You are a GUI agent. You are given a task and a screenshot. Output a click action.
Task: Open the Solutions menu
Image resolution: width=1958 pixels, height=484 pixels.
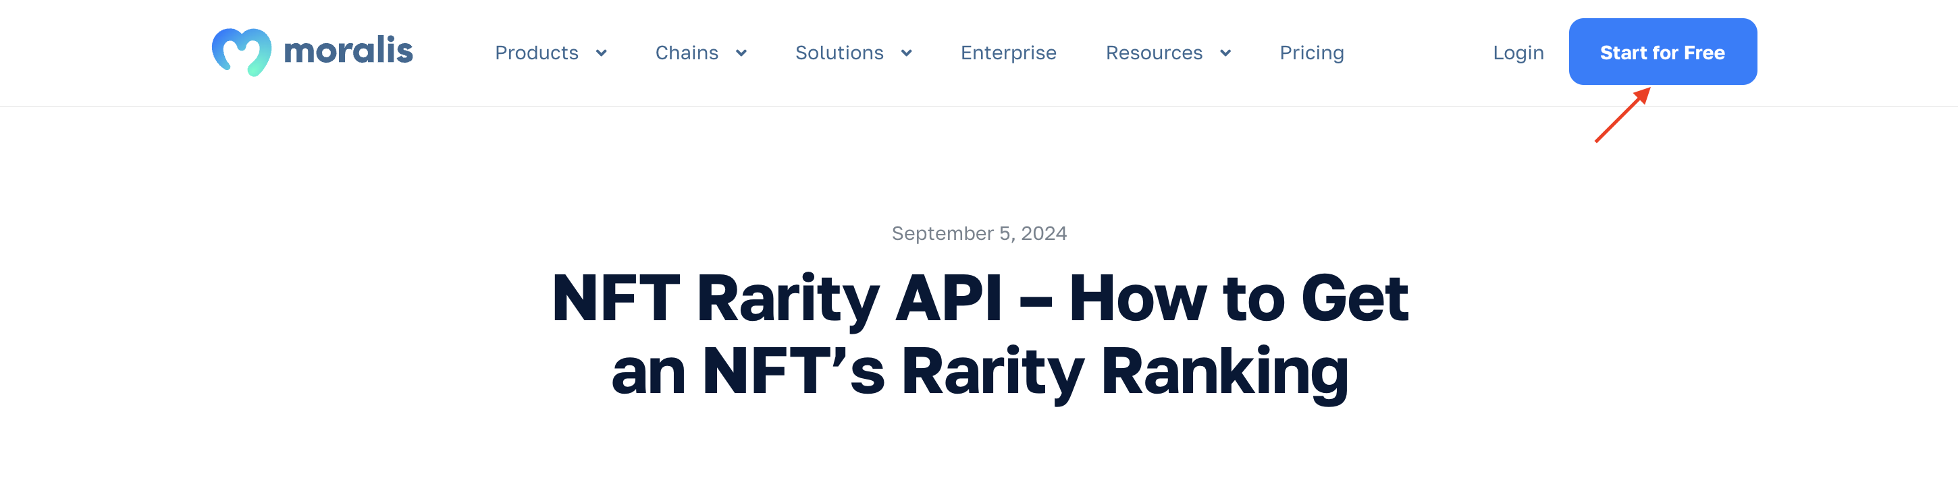tap(839, 53)
